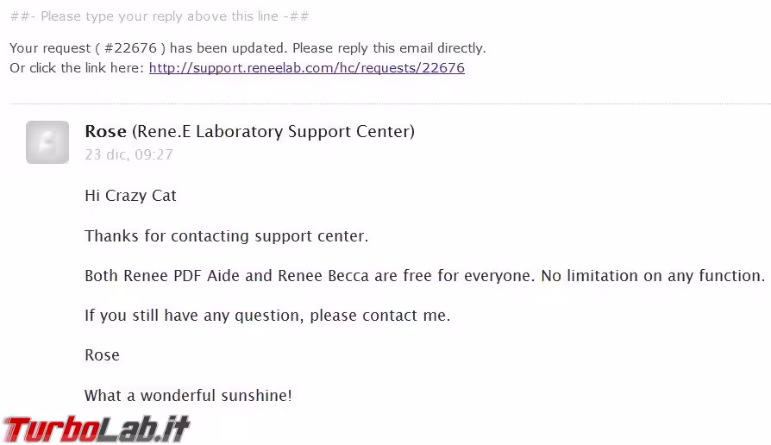Select the sender name Rose in header
This screenshot has width=771, height=445.
point(105,132)
